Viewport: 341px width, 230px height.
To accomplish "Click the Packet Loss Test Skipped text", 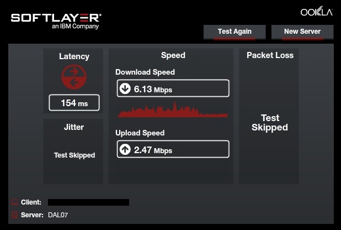I will coord(270,123).
